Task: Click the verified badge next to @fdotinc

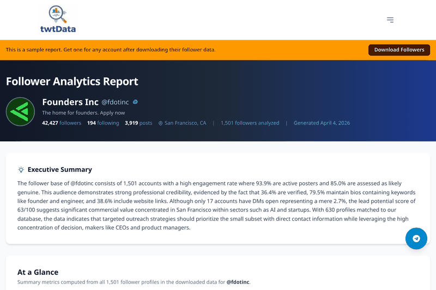Action: pyautogui.click(x=135, y=102)
